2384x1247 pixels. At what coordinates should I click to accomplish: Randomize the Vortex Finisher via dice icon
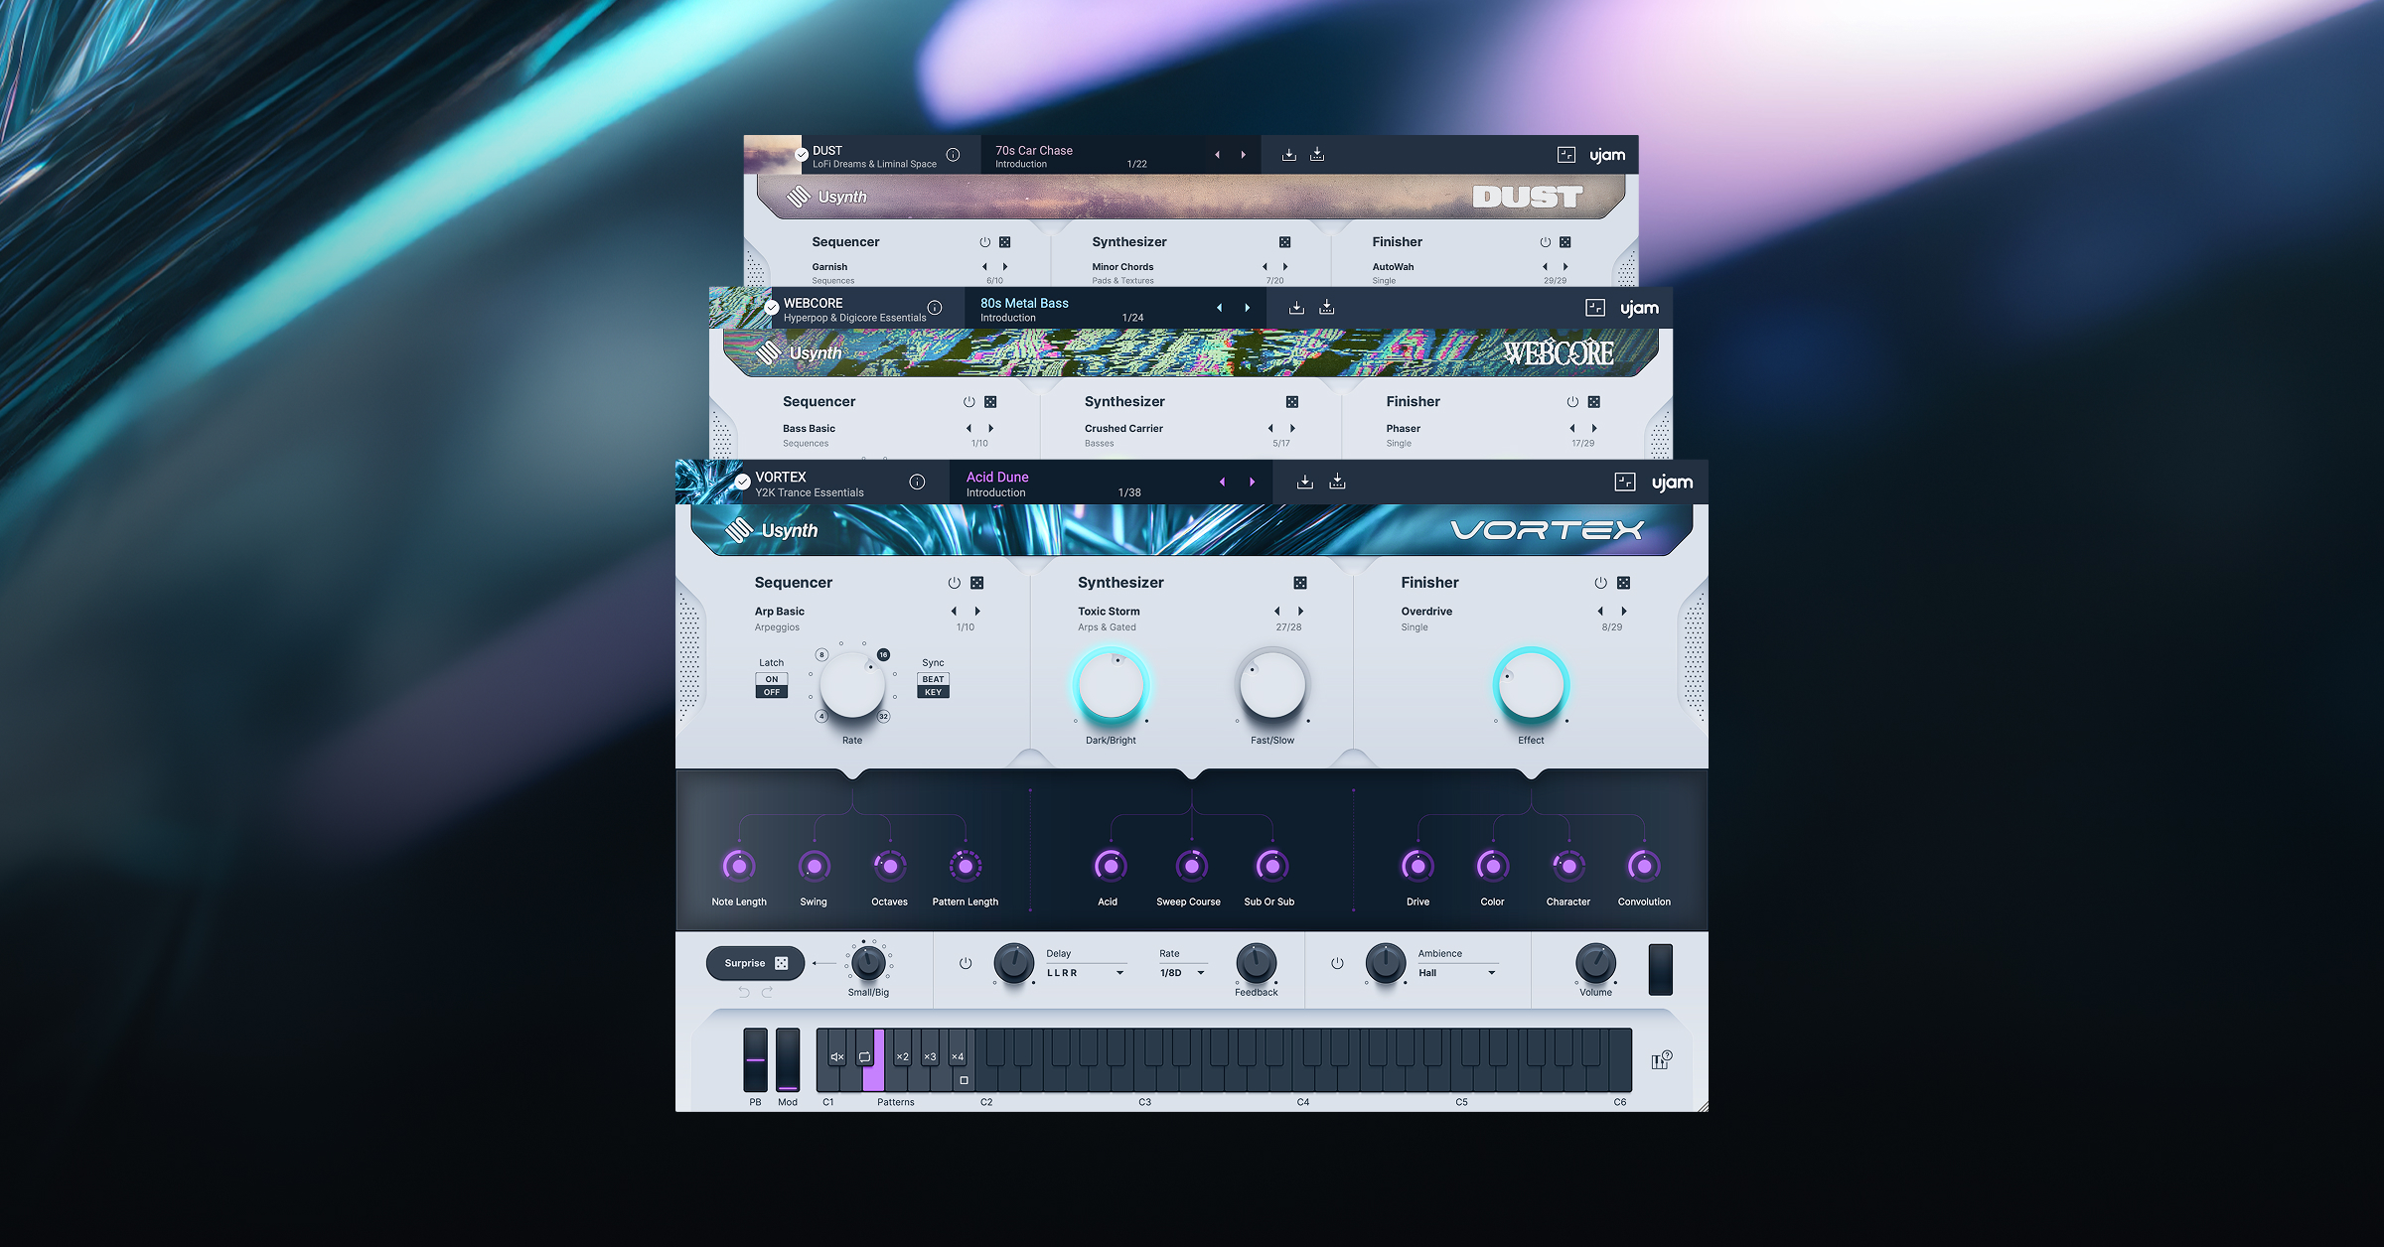pos(1623,583)
